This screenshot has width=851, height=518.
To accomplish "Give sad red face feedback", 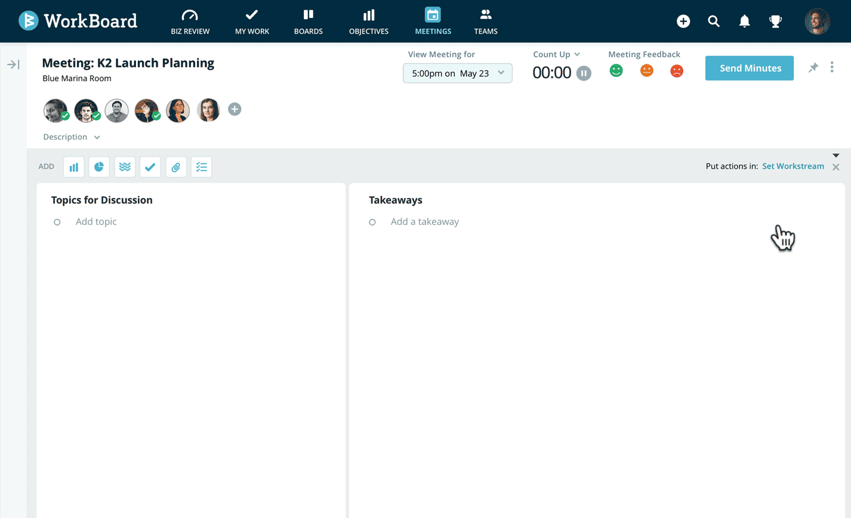I will point(676,71).
